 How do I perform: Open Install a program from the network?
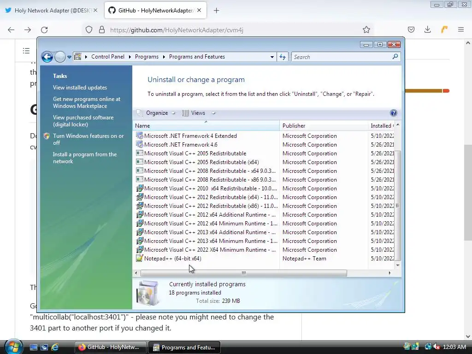85,158
